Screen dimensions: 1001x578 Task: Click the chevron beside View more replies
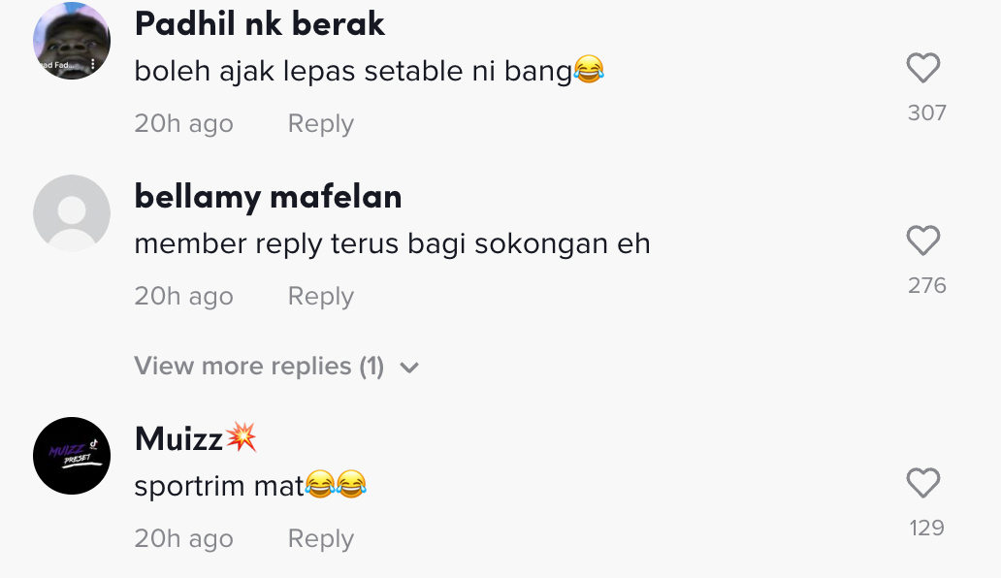[x=409, y=368]
